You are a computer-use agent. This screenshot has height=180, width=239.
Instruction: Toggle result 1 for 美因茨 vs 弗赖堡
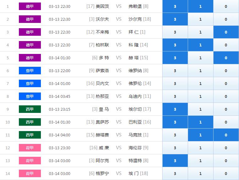point(200,6)
